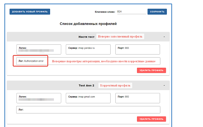Click the Сохранить button
Image resolution: width=203 pixels, height=127 pixels.
tap(157, 12)
